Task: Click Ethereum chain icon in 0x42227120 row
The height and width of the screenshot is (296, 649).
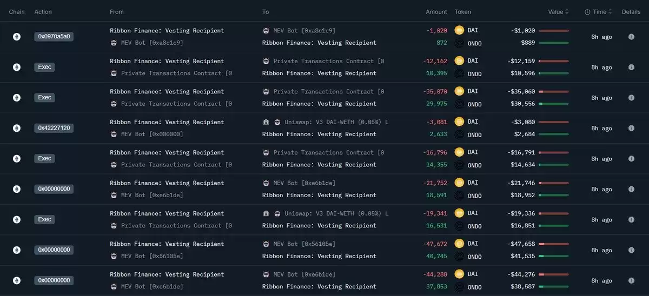Action: (x=17, y=128)
